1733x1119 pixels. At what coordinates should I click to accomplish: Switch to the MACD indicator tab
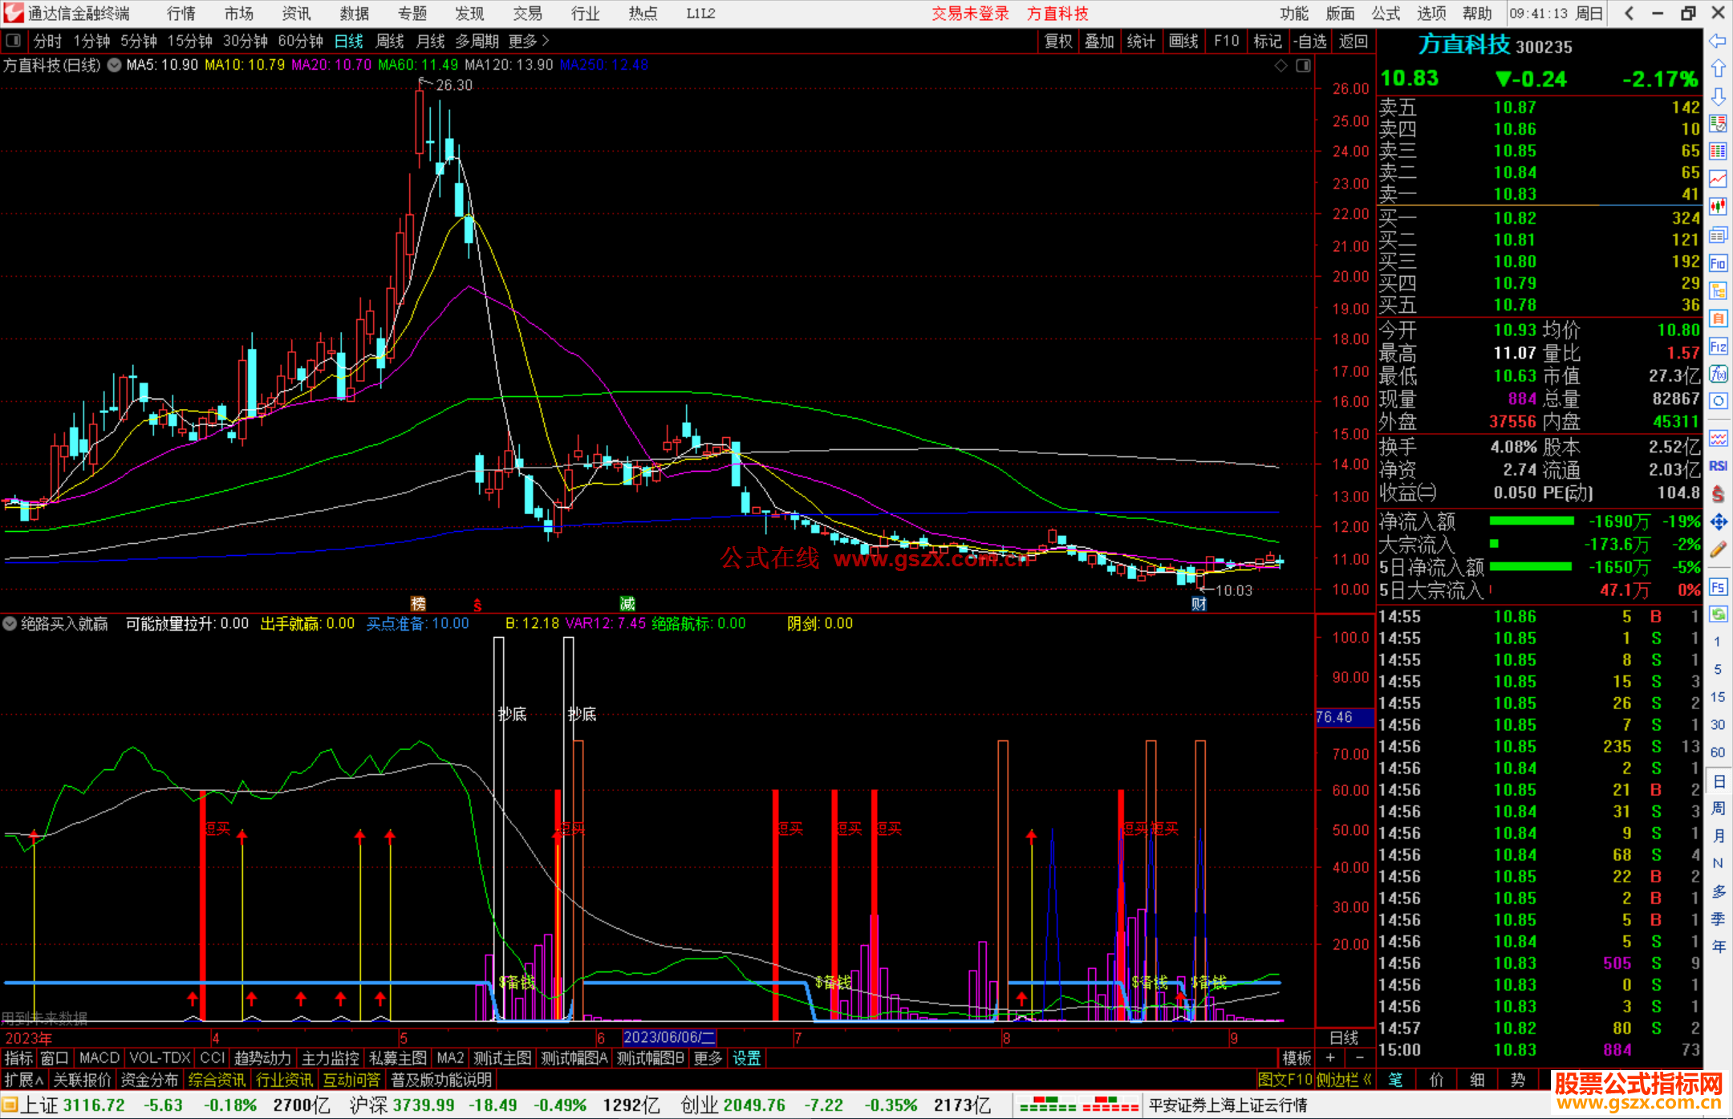[99, 1058]
